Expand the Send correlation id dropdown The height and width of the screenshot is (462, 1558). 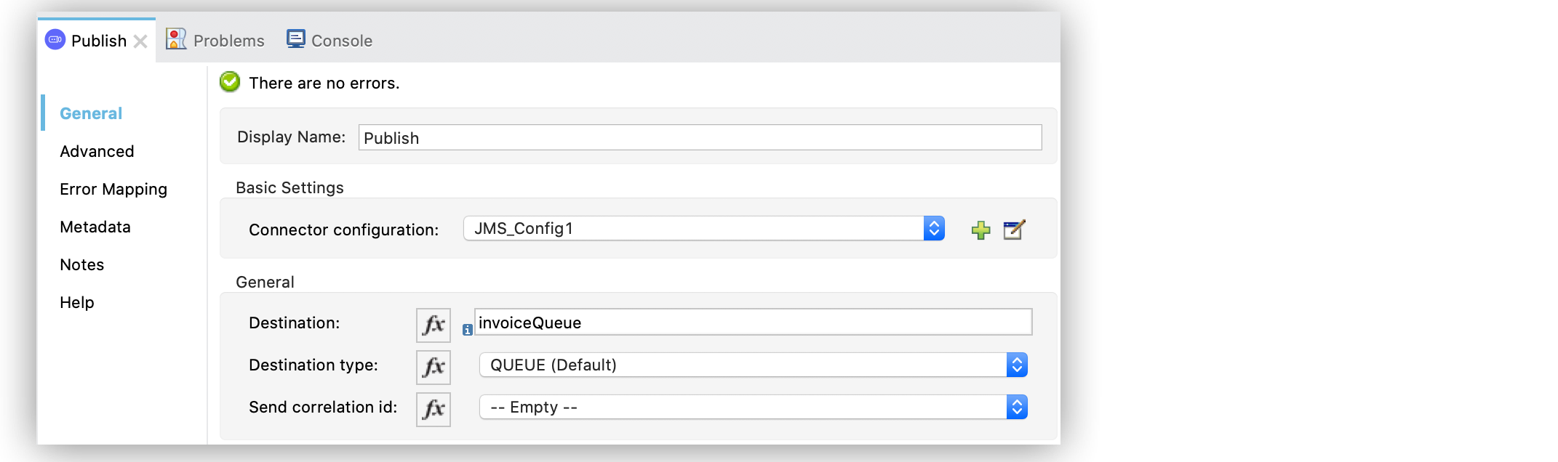[x=1016, y=407]
